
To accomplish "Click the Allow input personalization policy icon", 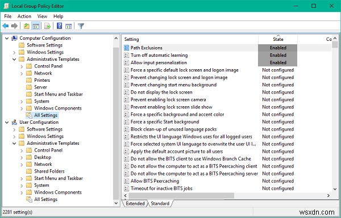I will pos(126,62).
